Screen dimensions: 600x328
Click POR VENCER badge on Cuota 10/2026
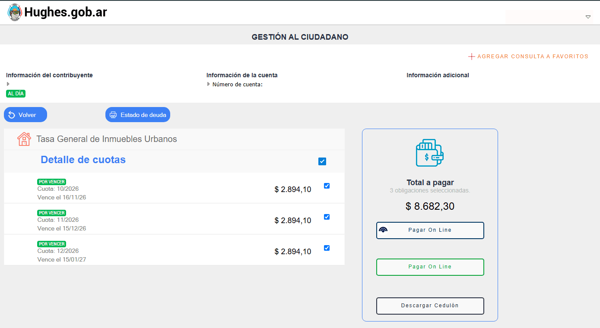(x=51, y=182)
